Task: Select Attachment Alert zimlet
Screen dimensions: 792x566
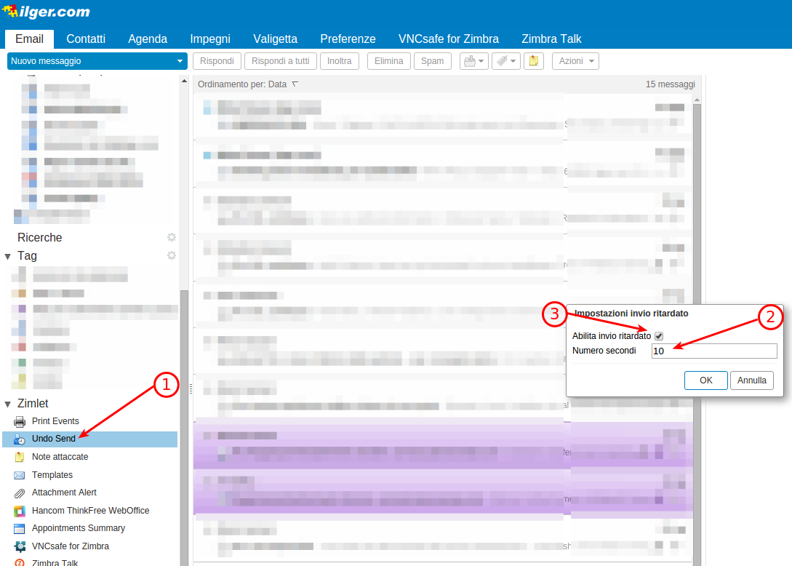Action: (x=64, y=493)
